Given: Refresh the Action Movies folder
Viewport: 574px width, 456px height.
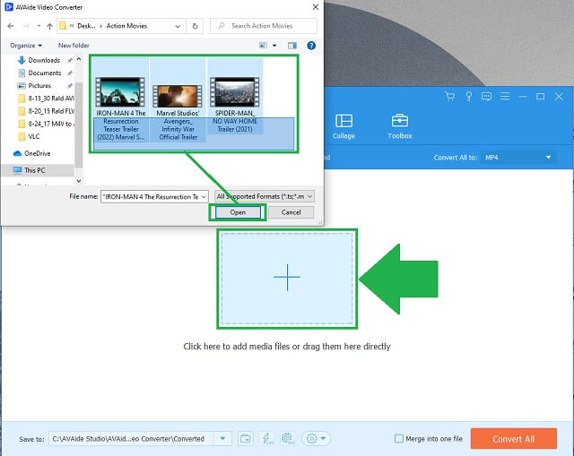Looking at the screenshot, I should (196, 26).
